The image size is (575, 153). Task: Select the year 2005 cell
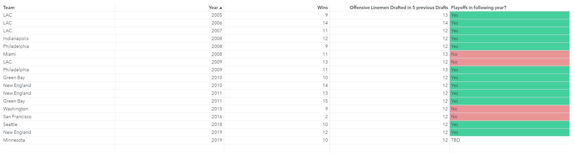click(217, 15)
